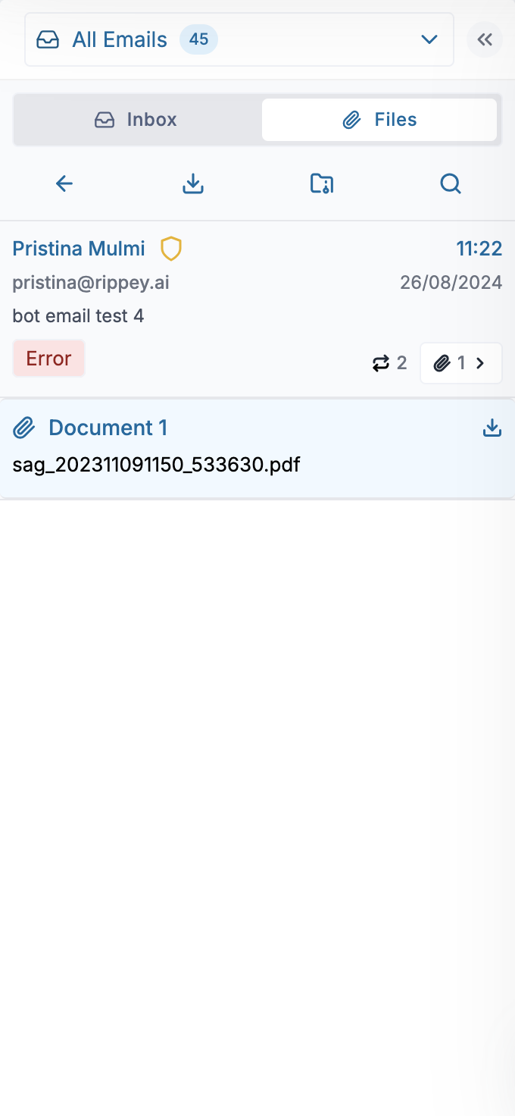Open sender name Pristina Mulmi
Image resolution: width=515 pixels, height=1116 pixels.
pyautogui.click(x=79, y=248)
